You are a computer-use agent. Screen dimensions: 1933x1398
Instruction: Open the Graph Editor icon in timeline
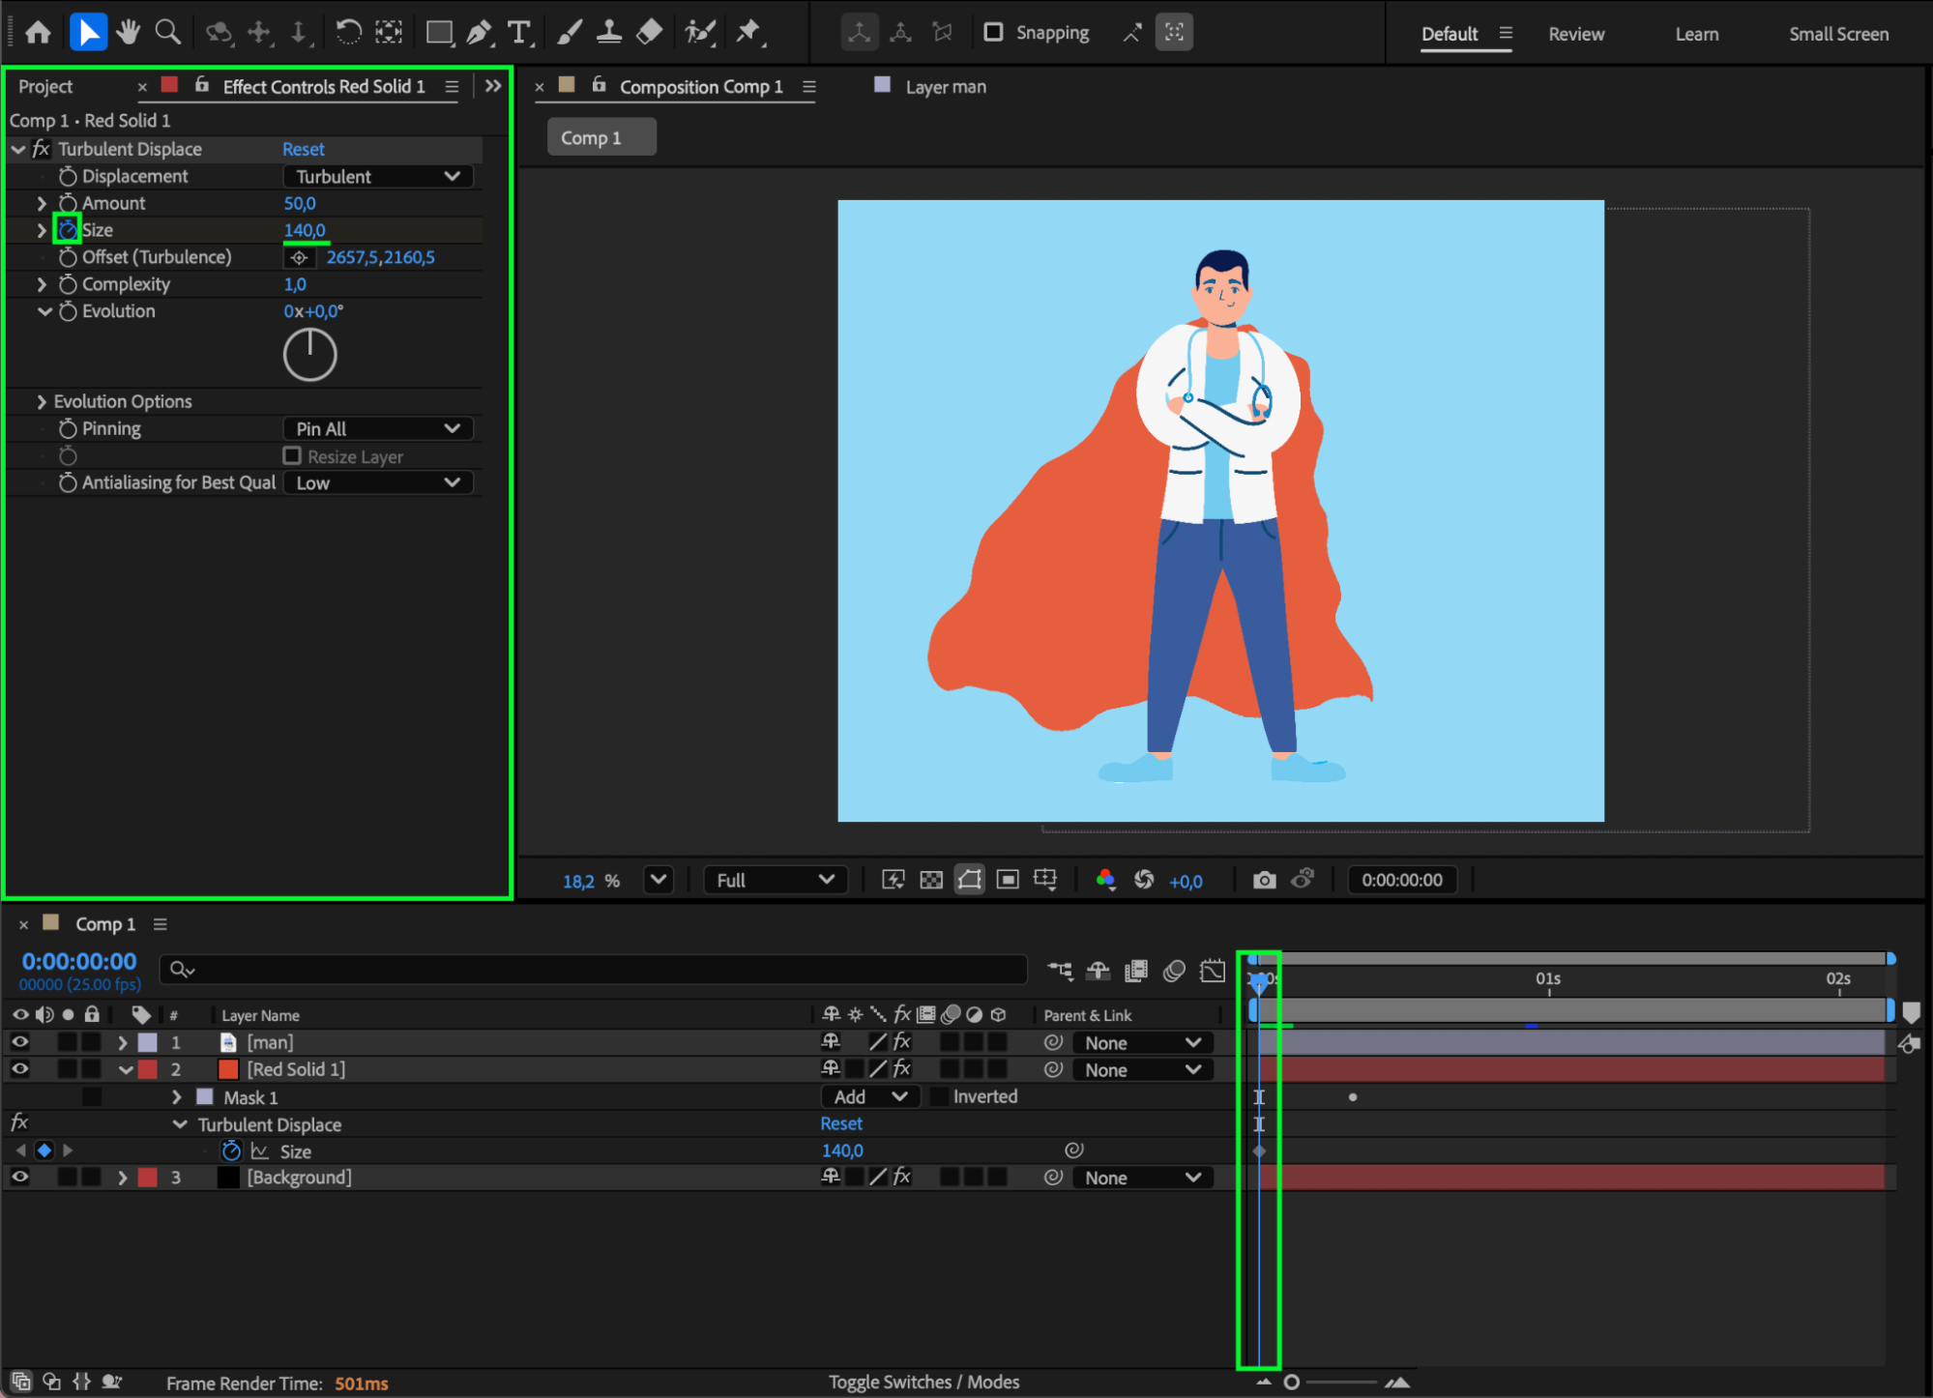(x=1213, y=971)
